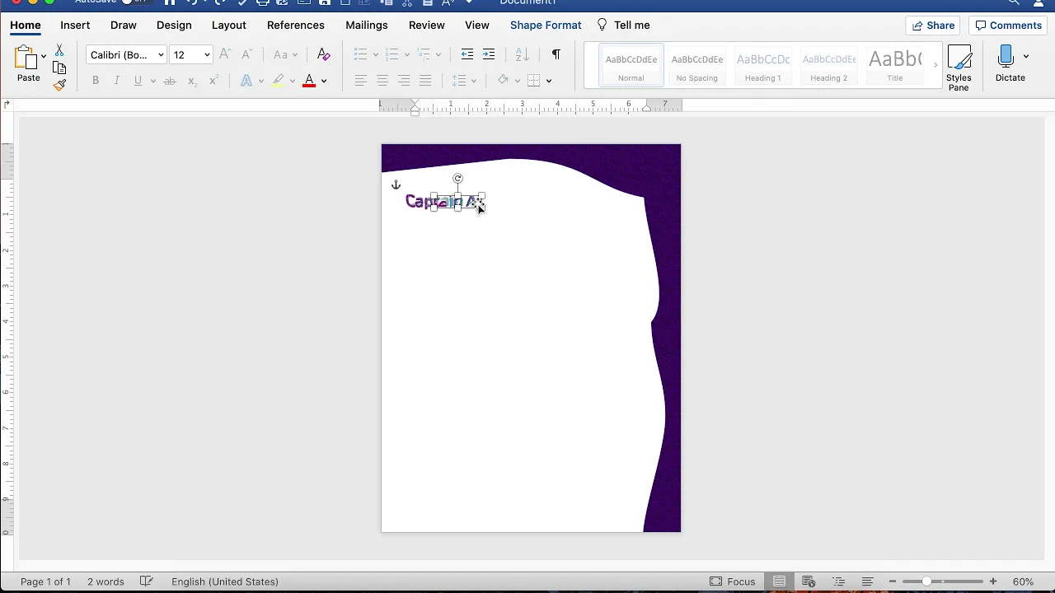Toggle Focus mode
Image resolution: width=1055 pixels, height=593 pixels.
click(732, 581)
